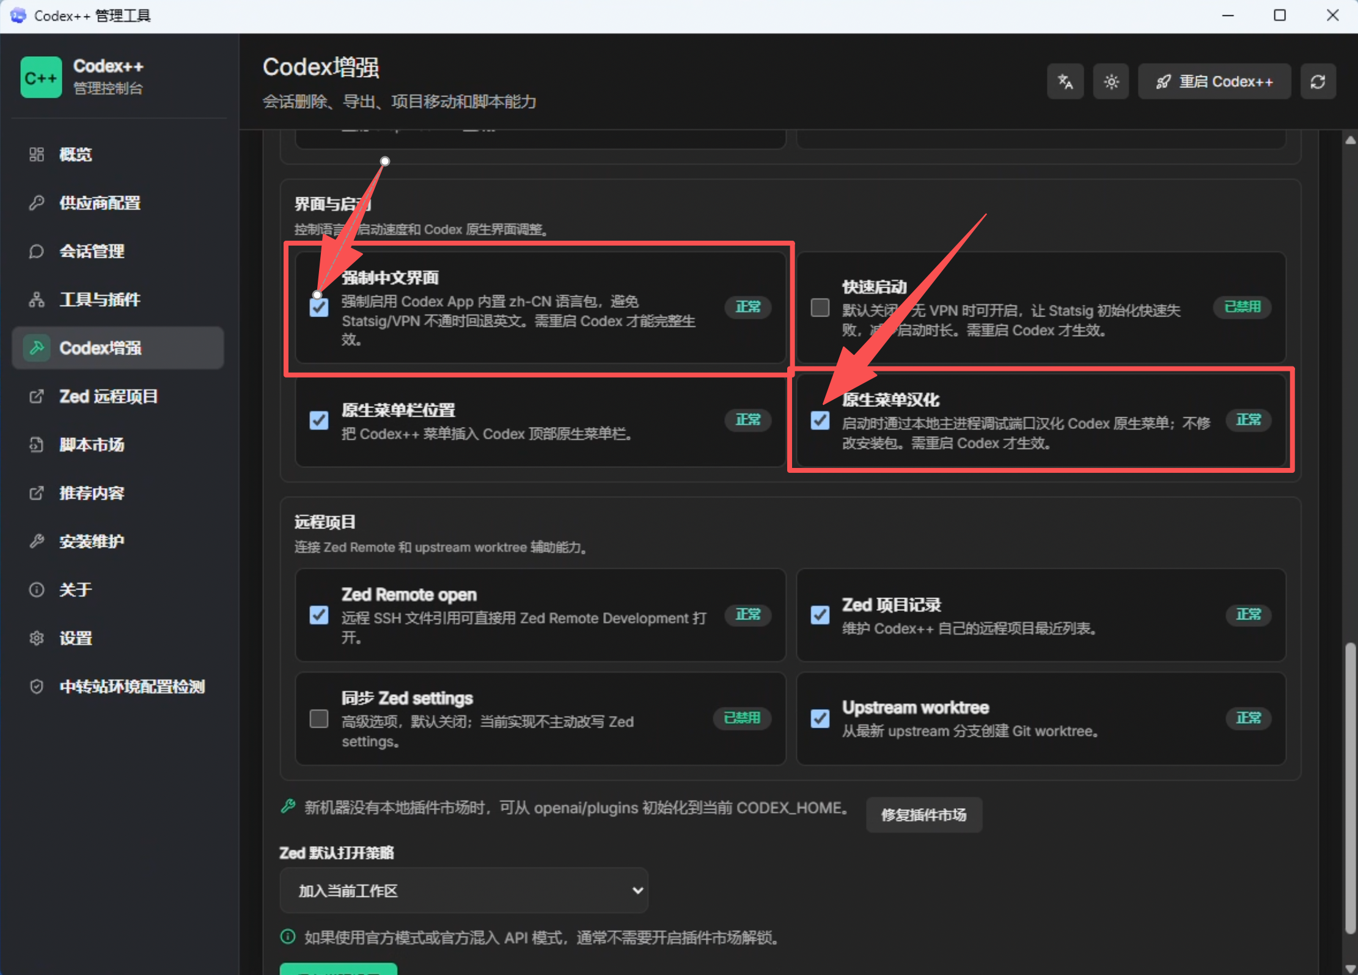Click the 正常 badge on 原生菜单栏位置
1358x975 pixels.
pos(748,420)
